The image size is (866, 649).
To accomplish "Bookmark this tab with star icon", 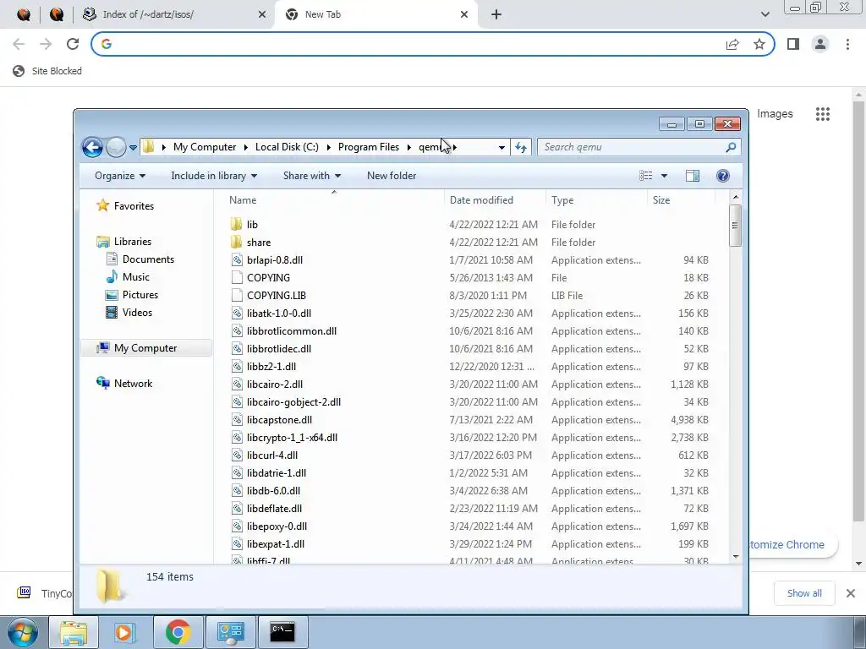I will [x=759, y=44].
